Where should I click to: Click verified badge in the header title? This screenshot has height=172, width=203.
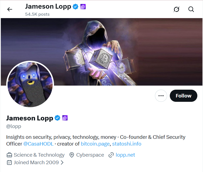pos(76,6)
